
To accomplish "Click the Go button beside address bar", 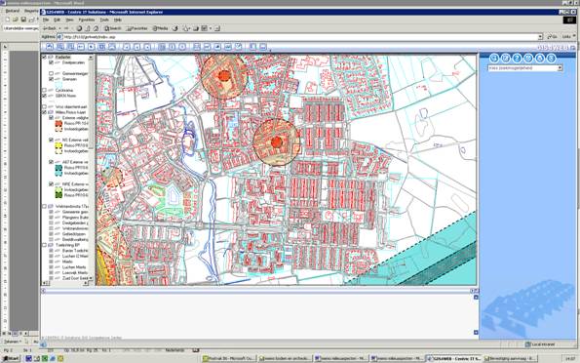I will (552, 37).
